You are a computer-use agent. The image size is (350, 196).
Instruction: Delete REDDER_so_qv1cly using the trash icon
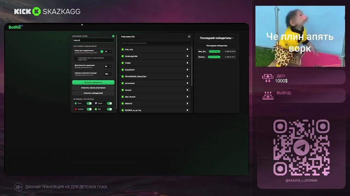pyautogui.click(x=187, y=110)
